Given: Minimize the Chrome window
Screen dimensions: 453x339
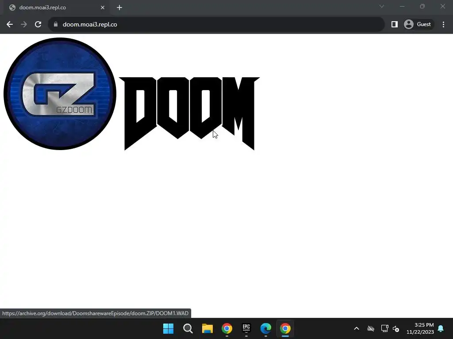Looking at the screenshot, I should (x=402, y=6).
